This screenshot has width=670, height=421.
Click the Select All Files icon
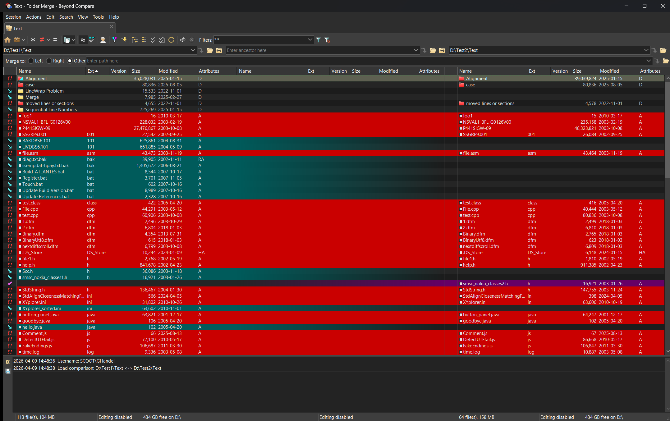pyautogui.click(x=162, y=40)
